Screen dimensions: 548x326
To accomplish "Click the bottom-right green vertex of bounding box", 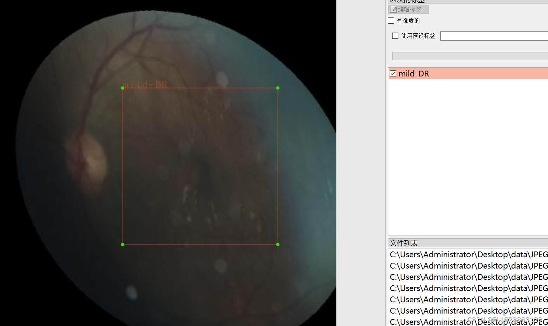I will coord(277,244).
